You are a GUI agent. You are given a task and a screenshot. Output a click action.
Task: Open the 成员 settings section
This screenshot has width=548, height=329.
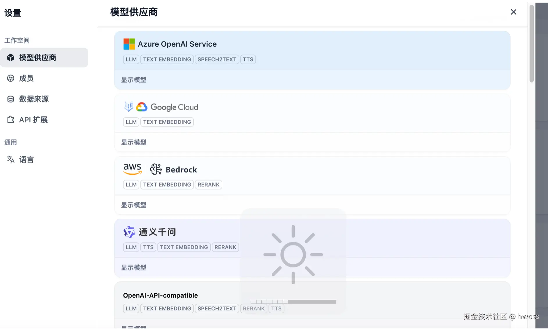pyautogui.click(x=26, y=78)
